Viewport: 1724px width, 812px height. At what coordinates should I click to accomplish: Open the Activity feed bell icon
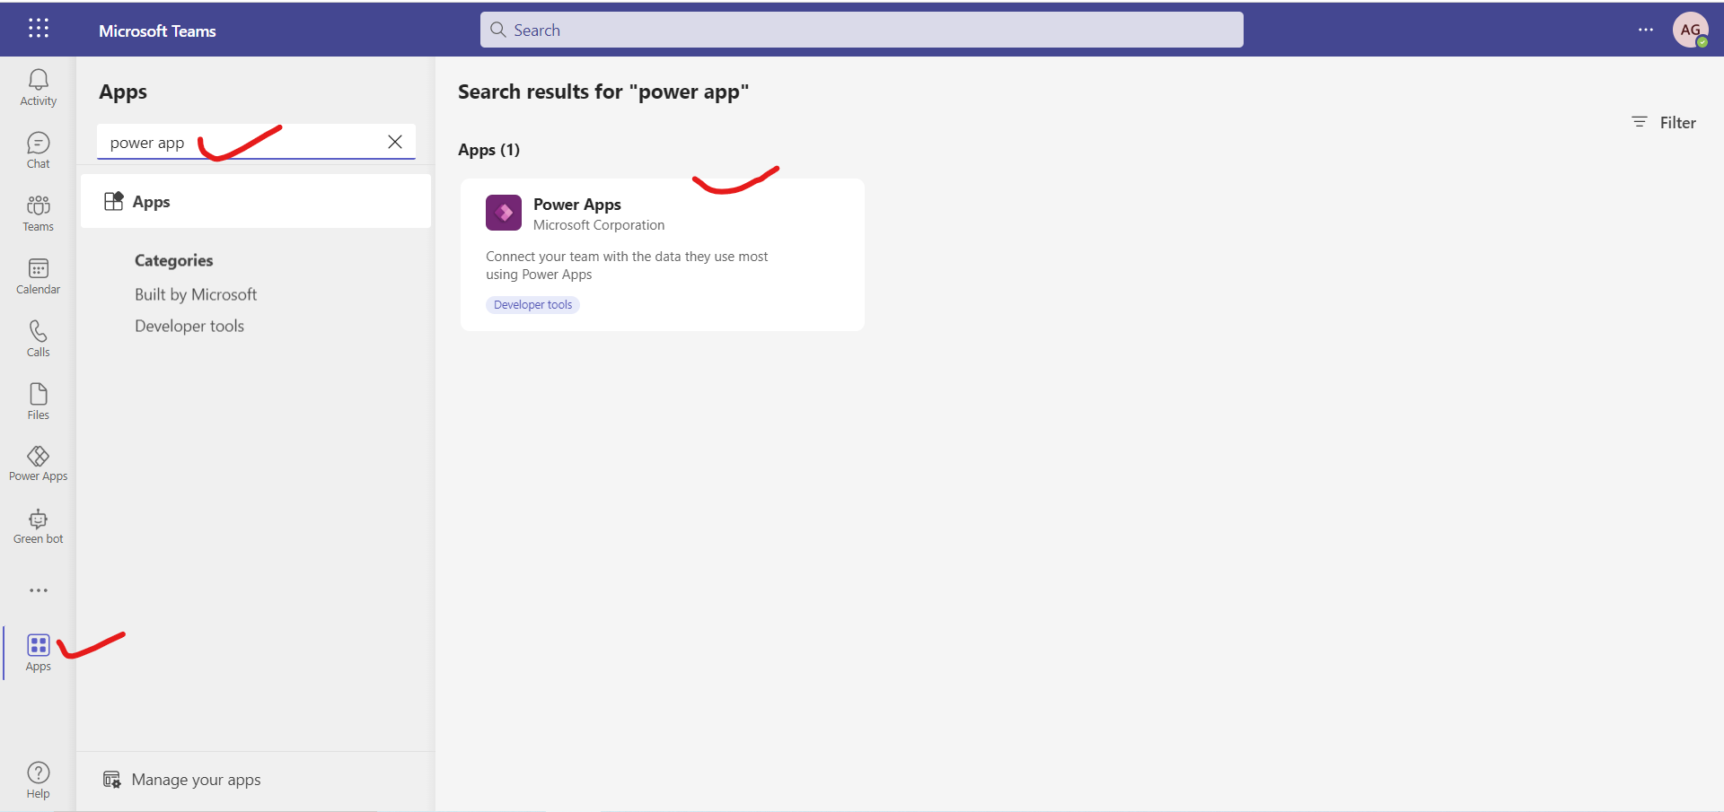tap(38, 87)
